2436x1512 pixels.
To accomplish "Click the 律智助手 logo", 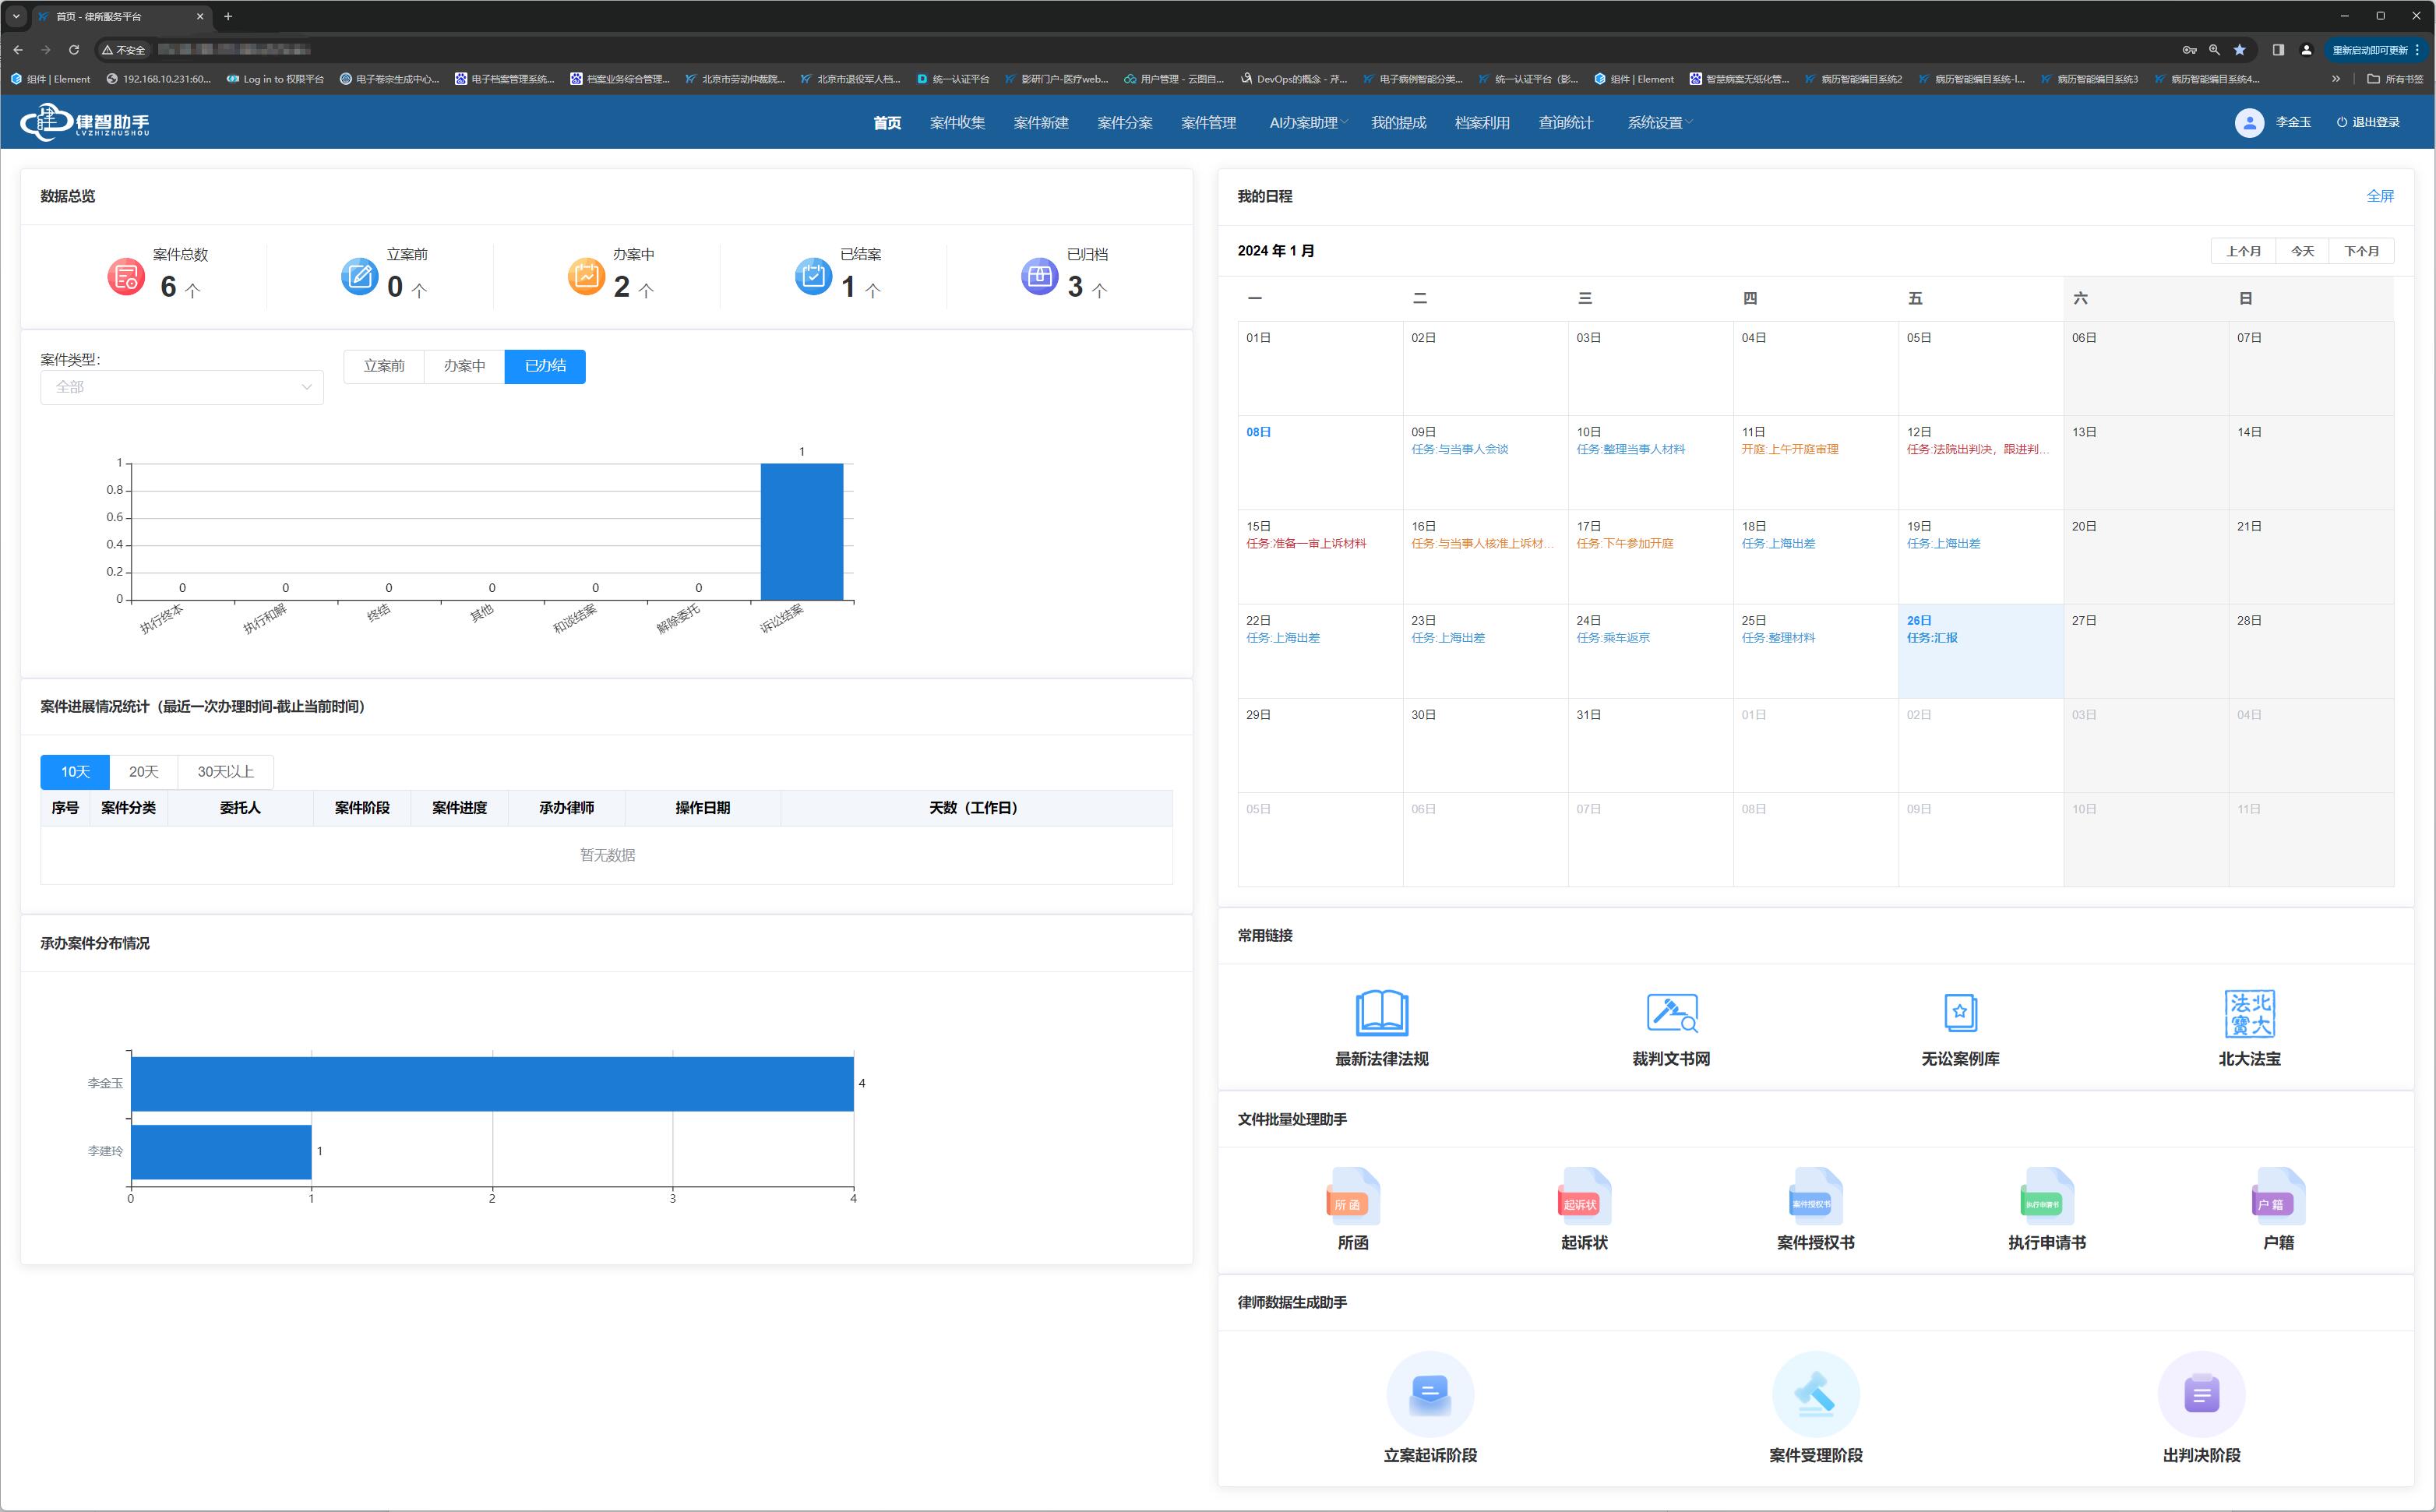I will (x=85, y=122).
